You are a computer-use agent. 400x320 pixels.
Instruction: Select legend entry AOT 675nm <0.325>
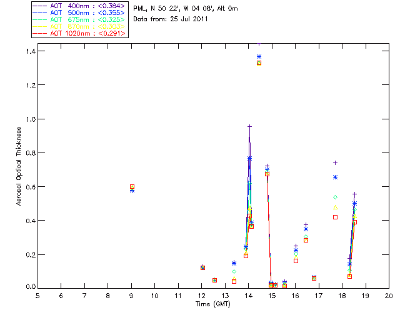coord(79,19)
